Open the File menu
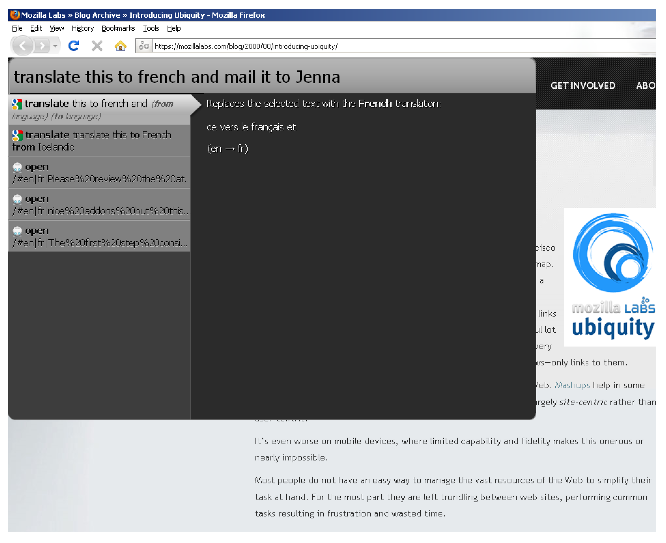 pyautogui.click(x=17, y=28)
